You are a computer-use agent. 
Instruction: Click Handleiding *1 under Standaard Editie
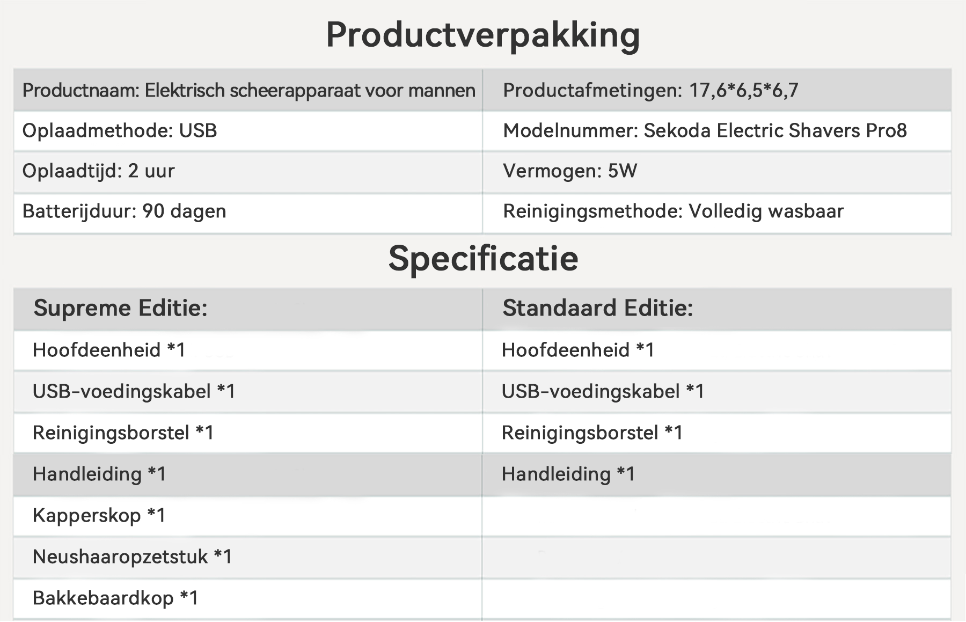(x=568, y=474)
